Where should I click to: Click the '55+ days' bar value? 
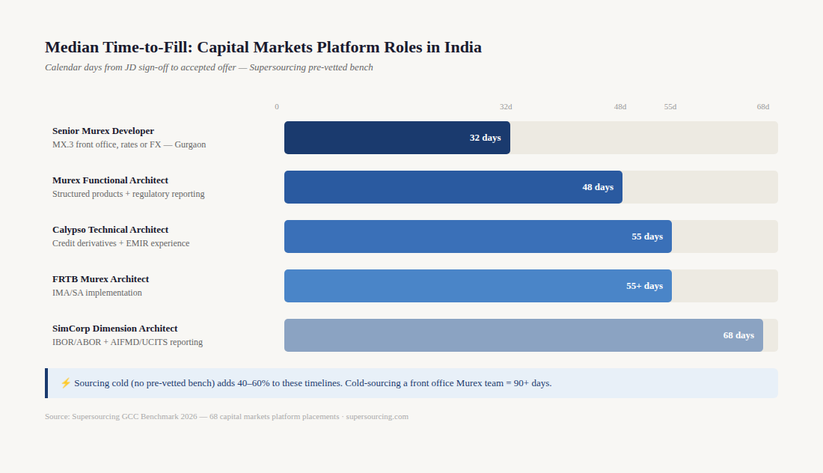(644, 286)
